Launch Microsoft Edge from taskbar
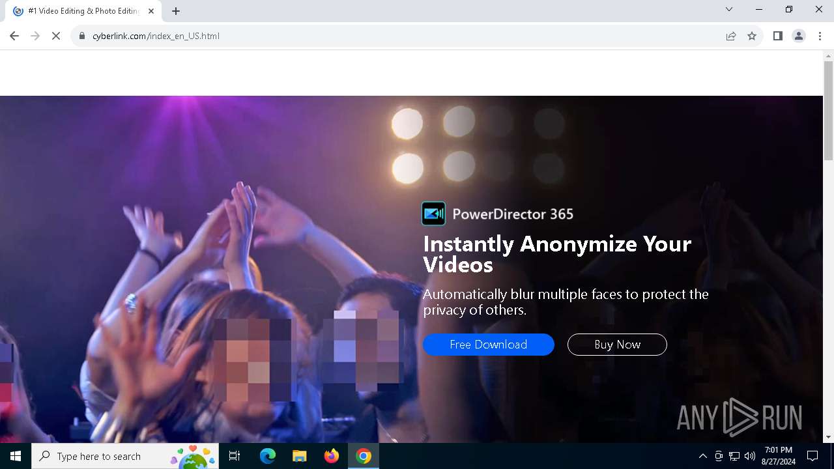Viewport: 834px width, 469px height. click(268, 456)
